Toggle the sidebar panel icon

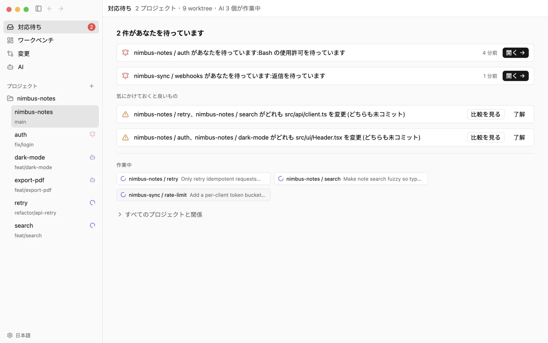click(x=39, y=9)
